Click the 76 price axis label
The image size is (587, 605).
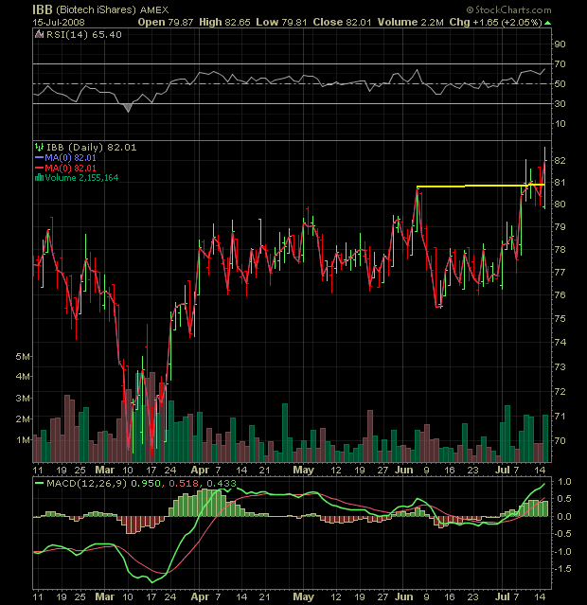click(x=560, y=295)
